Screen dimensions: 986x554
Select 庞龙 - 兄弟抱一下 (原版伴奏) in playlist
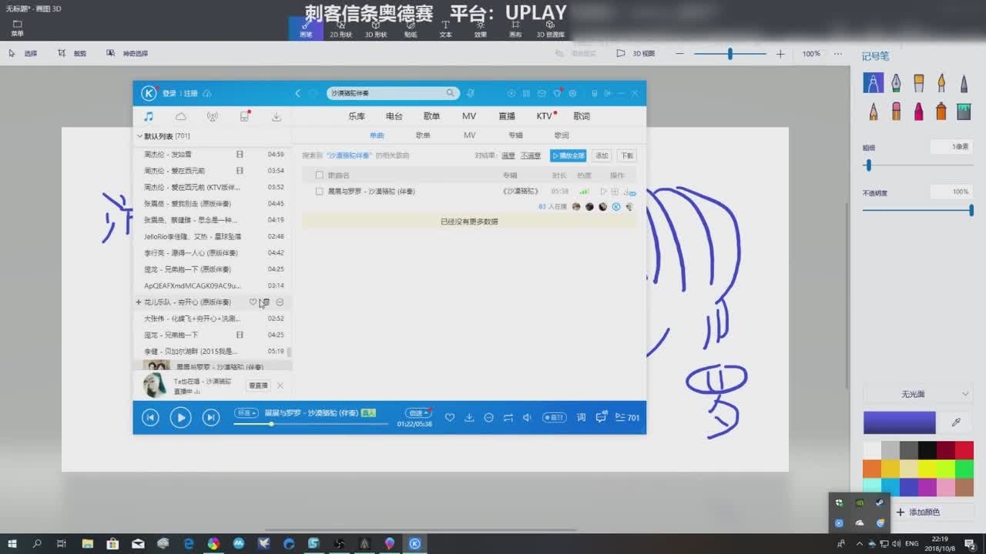click(x=213, y=269)
